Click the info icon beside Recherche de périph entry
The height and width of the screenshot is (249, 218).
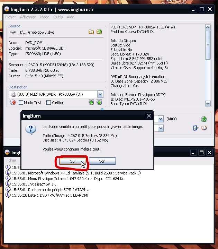tap(8, 189)
